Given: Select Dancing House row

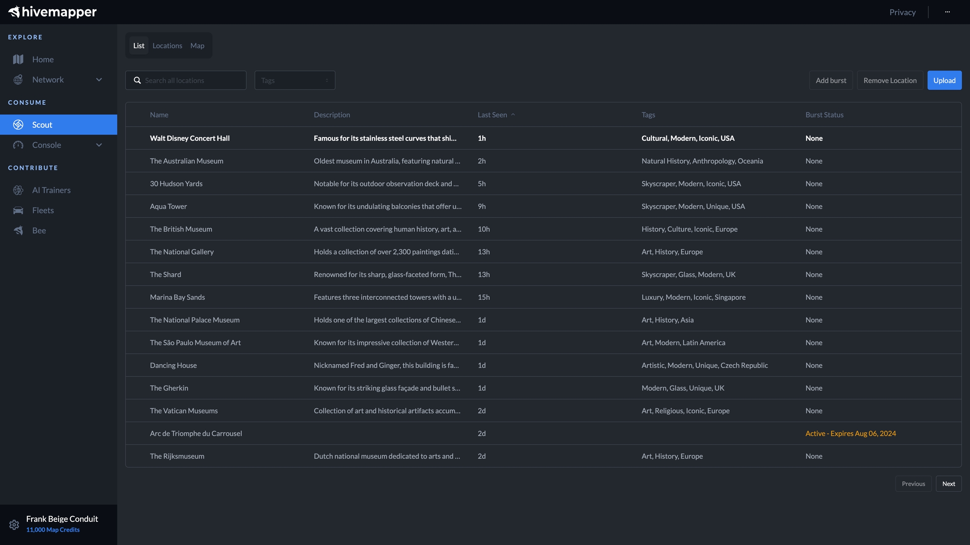Looking at the screenshot, I should 543,365.
